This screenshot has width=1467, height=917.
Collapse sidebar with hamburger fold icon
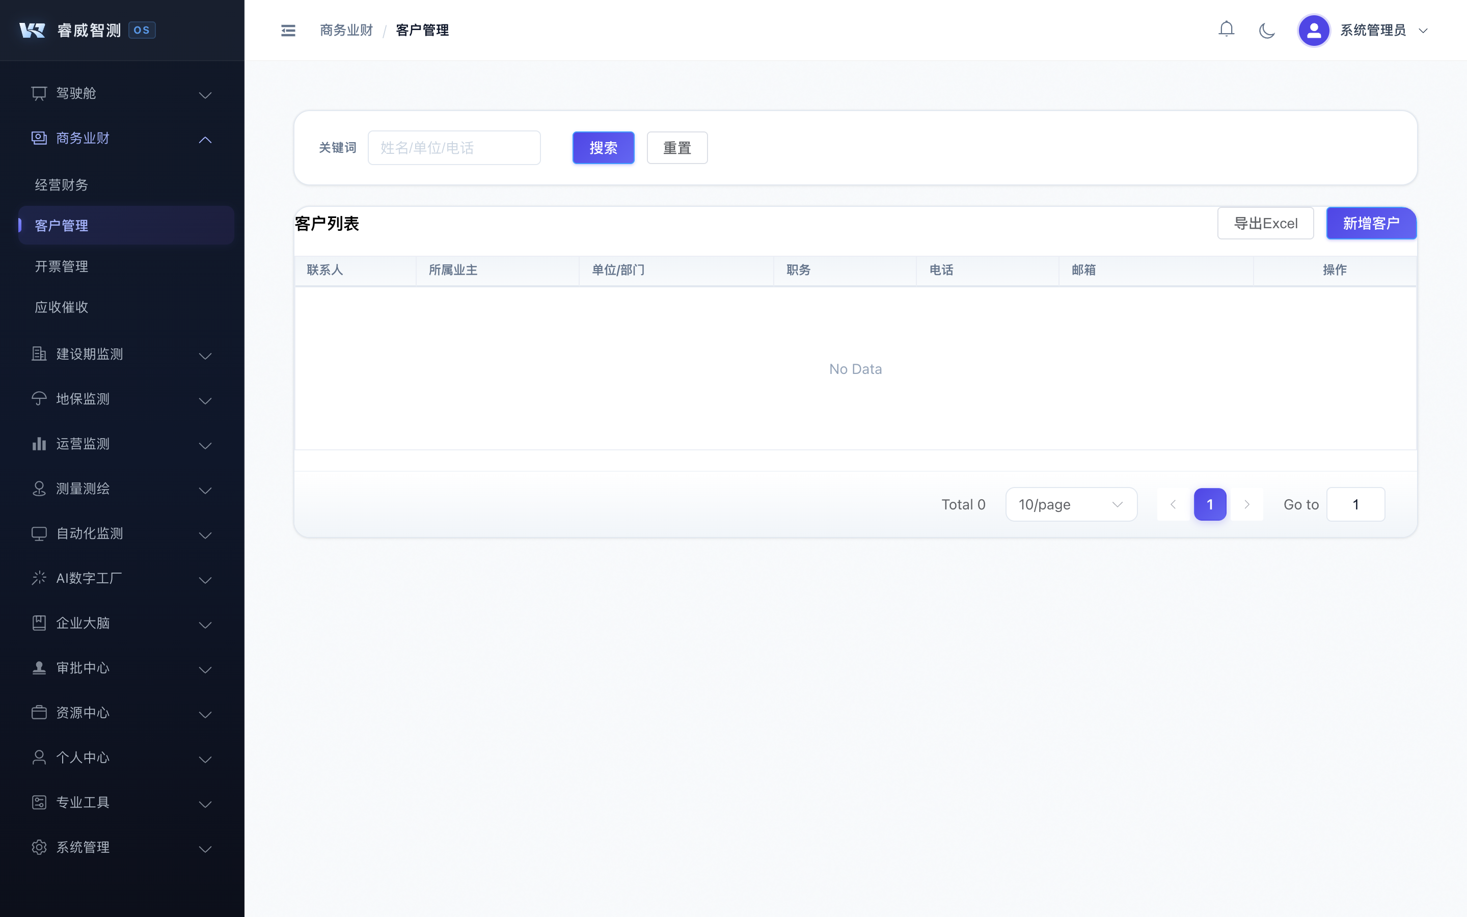[288, 31]
